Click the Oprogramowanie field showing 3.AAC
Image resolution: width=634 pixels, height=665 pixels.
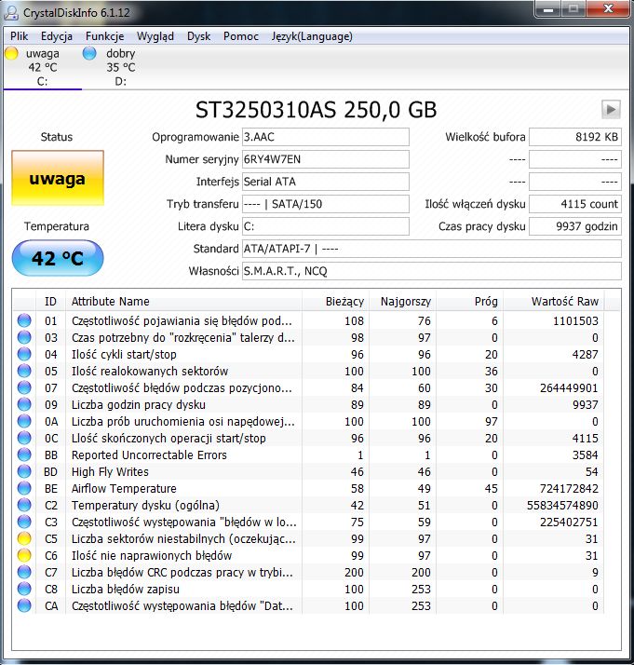click(326, 137)
